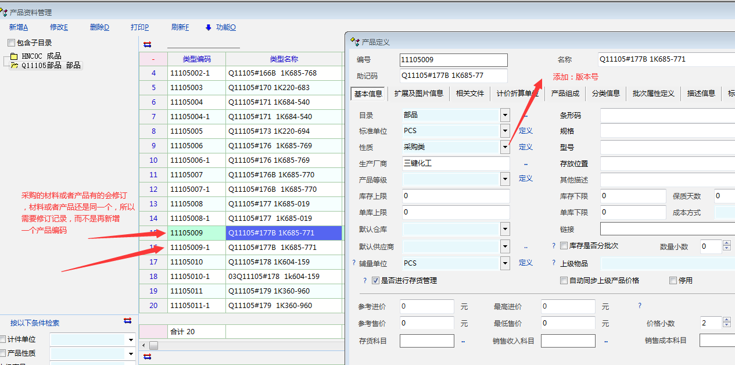This screenshot has width=735, height=365.
Task: Open the 性质 dropdown list
Action: tap(504, 147)
